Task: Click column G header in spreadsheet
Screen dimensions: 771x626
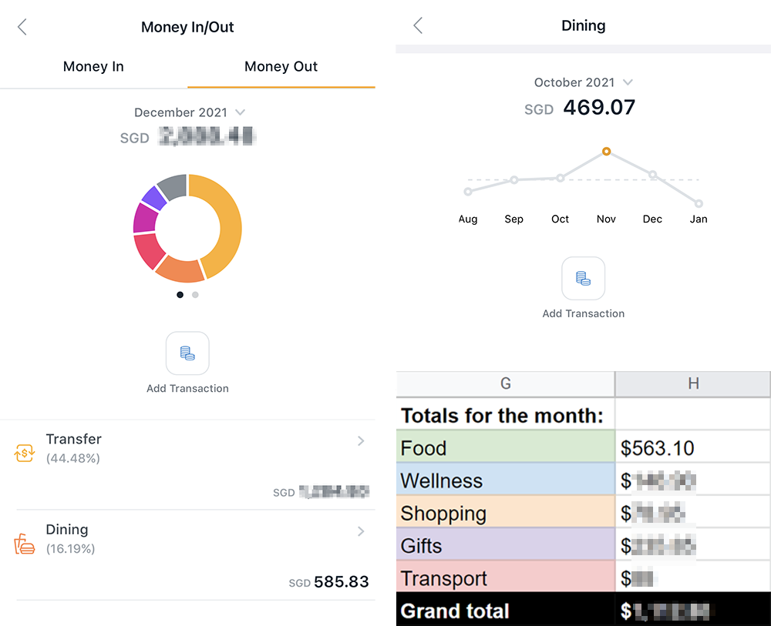Action: (505, 383)
